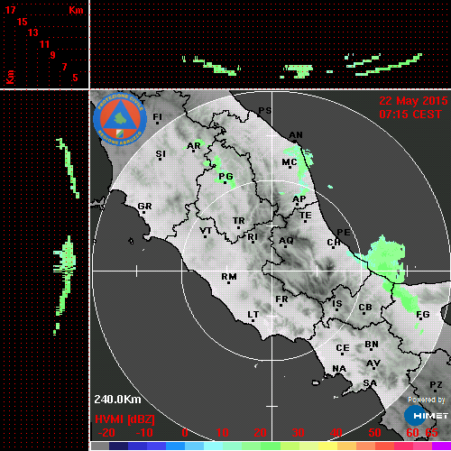Click the radar center crosshair
The width and height of the screenshot is (451, 451).
[x=272, y=271]
